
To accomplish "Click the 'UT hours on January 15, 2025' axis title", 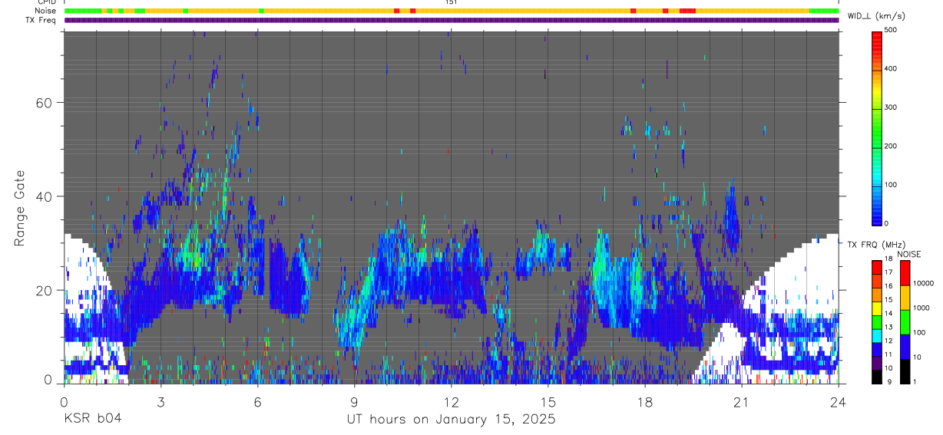I will pos(450,420).
